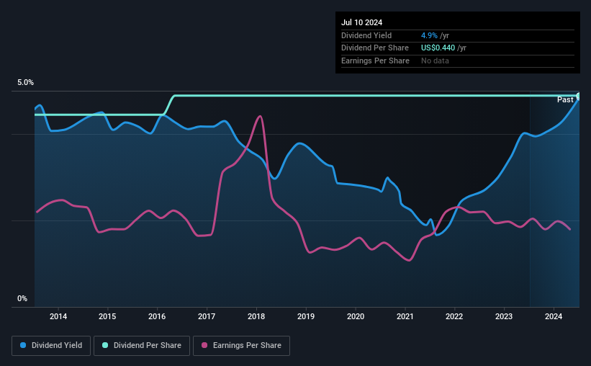Select the 2014 axis label
Image resolution: width=591 pixels, height=366 pixels.
(58, 316)
